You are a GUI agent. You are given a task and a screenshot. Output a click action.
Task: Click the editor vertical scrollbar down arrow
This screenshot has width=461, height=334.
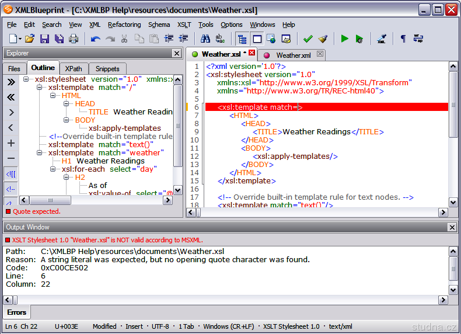[453, 202]
